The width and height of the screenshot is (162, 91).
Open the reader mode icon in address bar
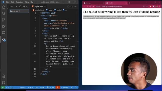[x=144, y=6]
